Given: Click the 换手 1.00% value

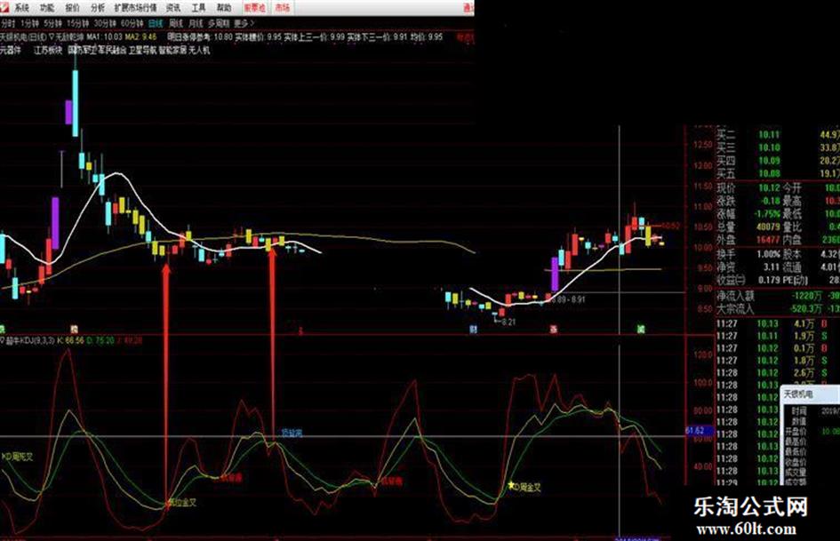Looking at the screenshot, I should 768,254.
